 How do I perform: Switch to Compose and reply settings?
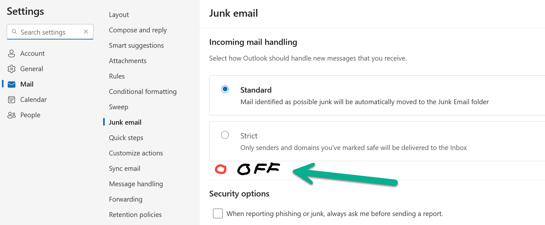[x=138, y=30]
